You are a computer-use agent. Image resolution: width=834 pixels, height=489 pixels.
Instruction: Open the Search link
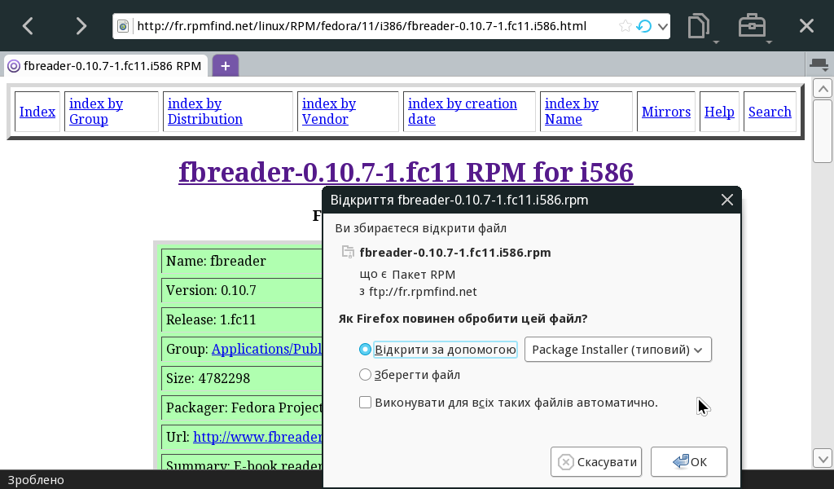click(770, 112)
